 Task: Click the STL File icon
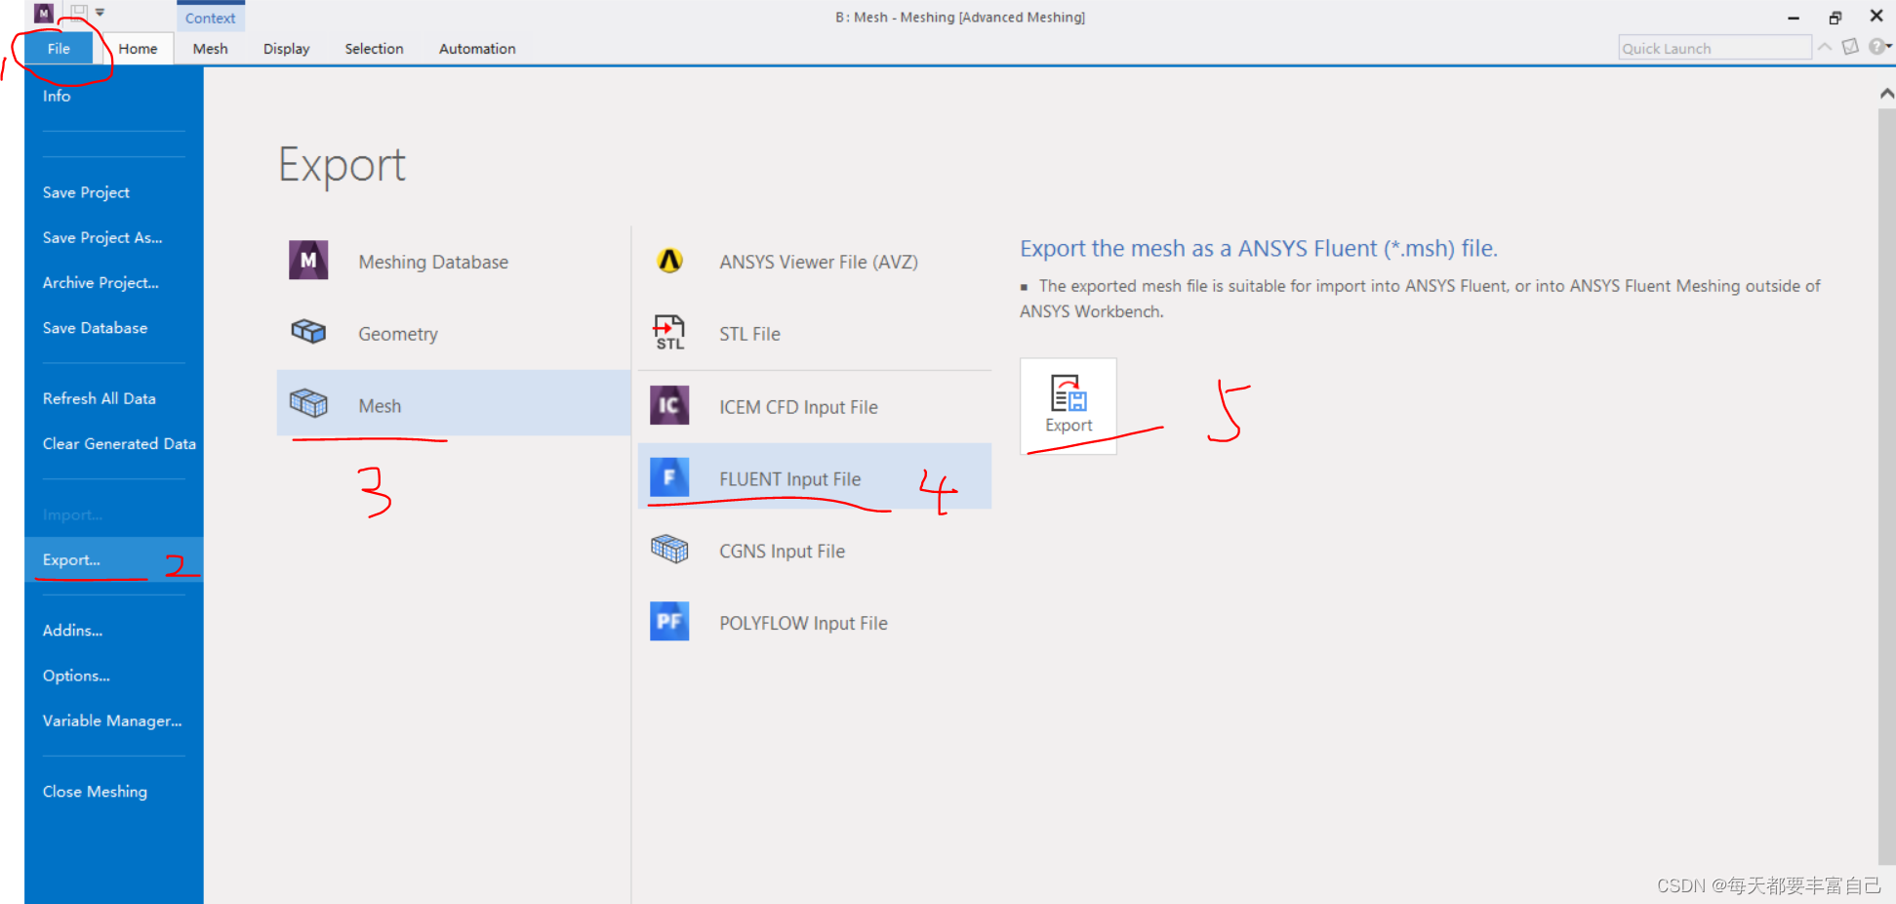(x=669, y=333)
